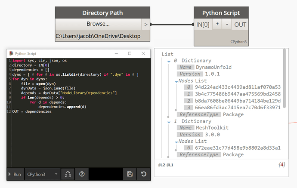The width and height of the screenshot is (297, 188).
Task: Click node ID 672eae31c77d458e9b8802a8d33a1
Action: tap(238, 148)
